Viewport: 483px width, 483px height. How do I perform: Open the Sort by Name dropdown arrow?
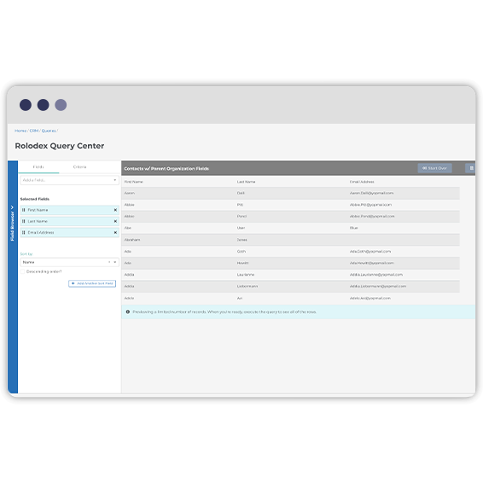(115, 262)
